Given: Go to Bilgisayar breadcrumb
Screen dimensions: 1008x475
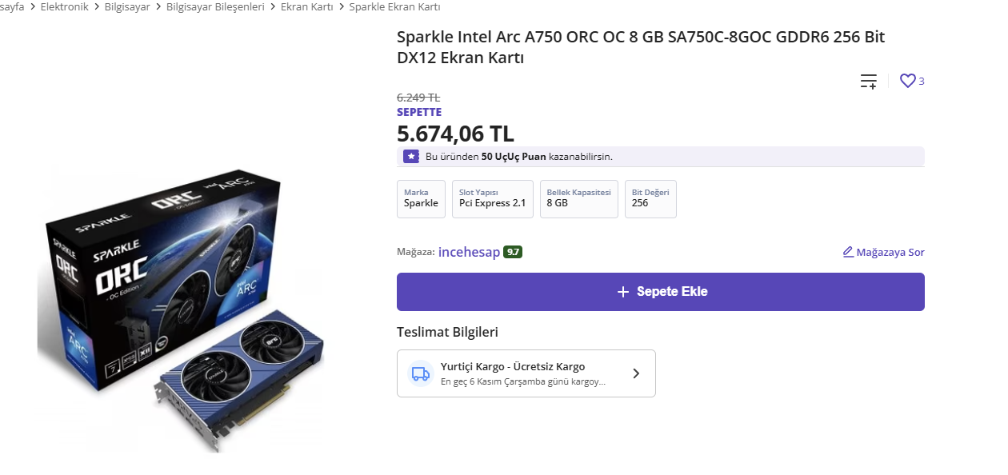Looking at the screenshot, I should pos(127,7).
